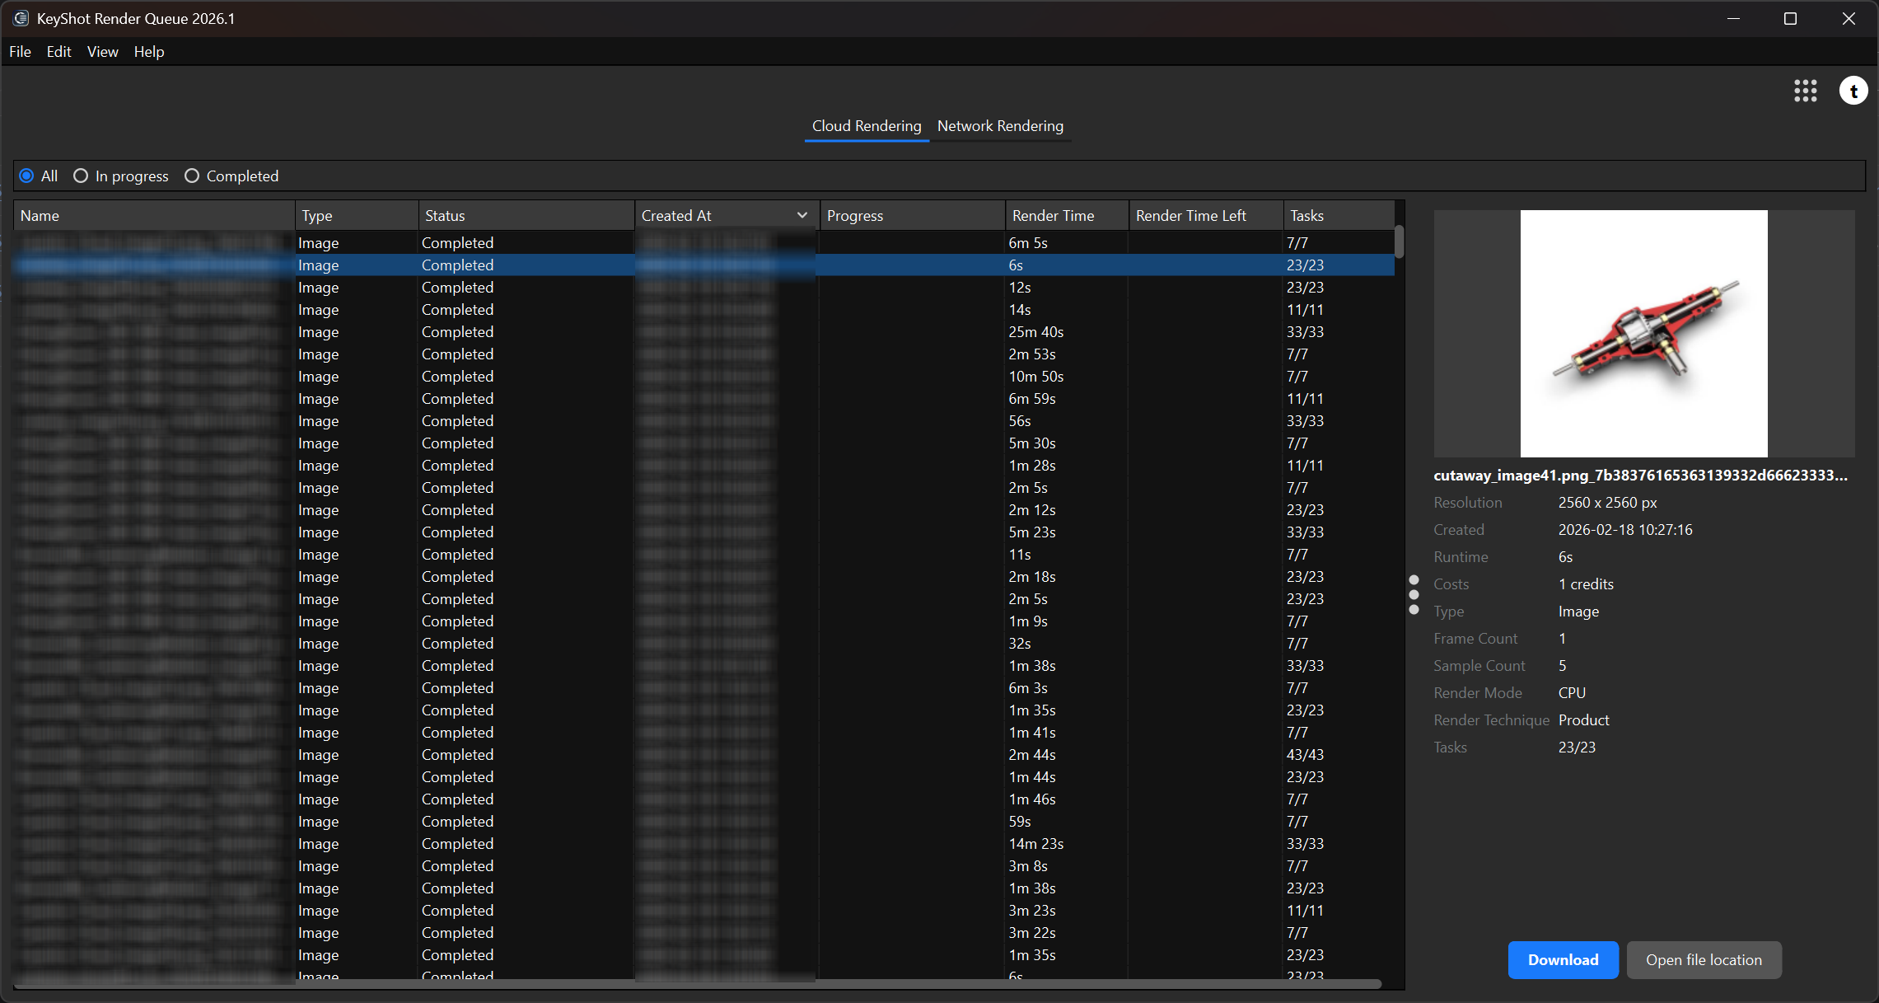Switch to Network Rendering tab
This screenshot has height=1003, width=1879.
[x=999, y=126]
